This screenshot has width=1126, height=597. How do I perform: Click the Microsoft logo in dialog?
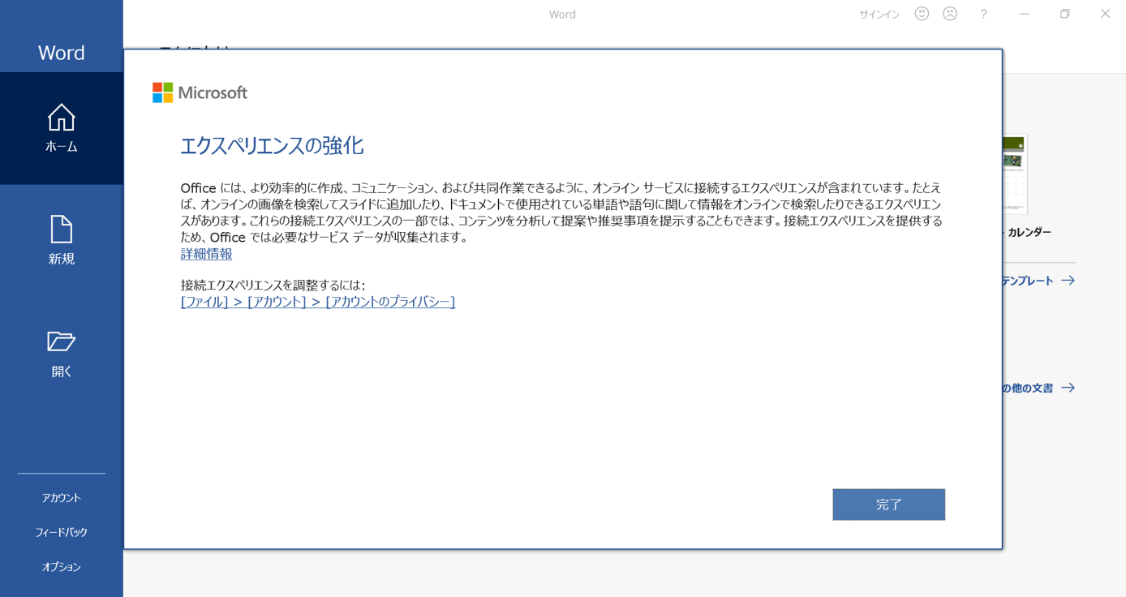point(200,92)
